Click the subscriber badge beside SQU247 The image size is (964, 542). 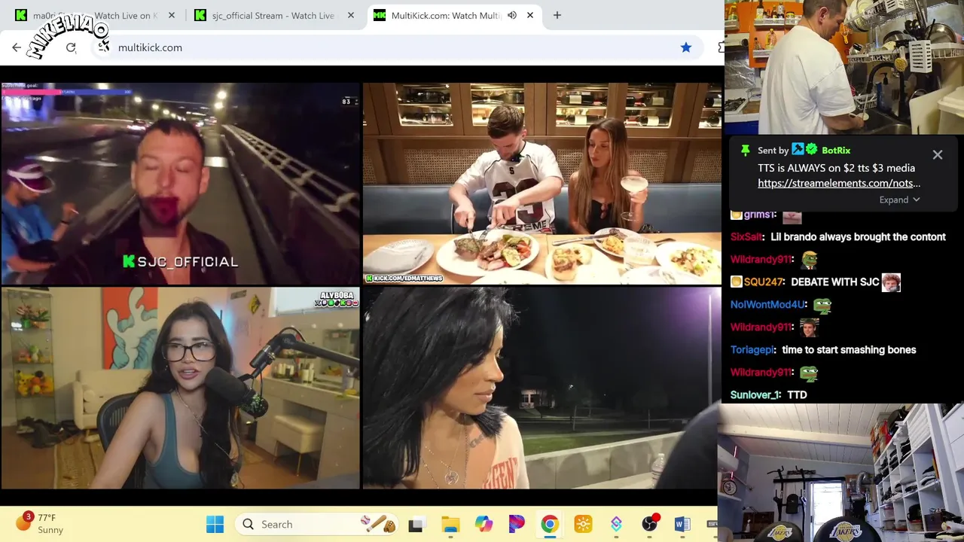point(737,282)
